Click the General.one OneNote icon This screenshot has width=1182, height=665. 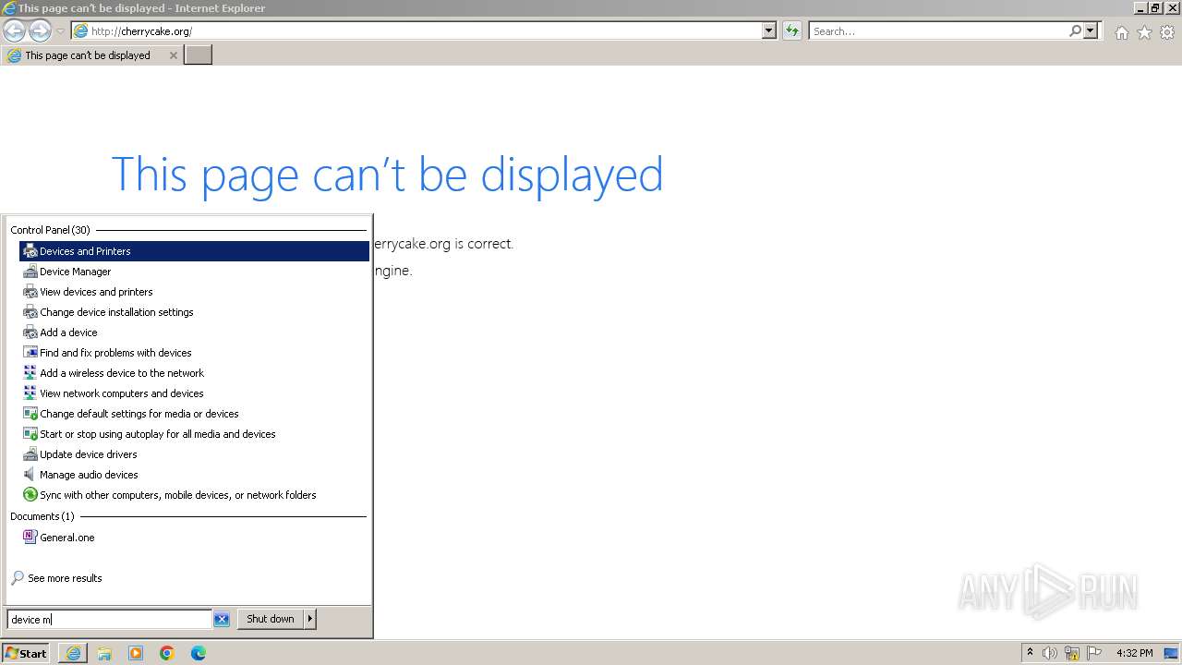[30, 538]
